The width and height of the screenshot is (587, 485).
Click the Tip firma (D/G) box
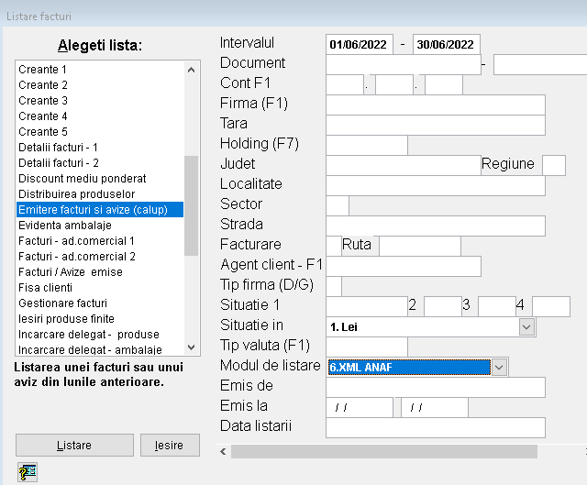[334, 287]
